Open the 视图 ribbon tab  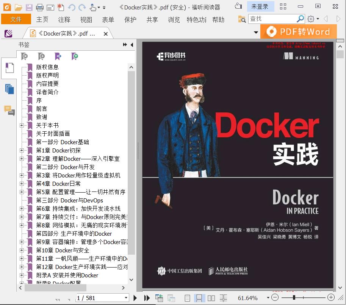coord(86,20)
